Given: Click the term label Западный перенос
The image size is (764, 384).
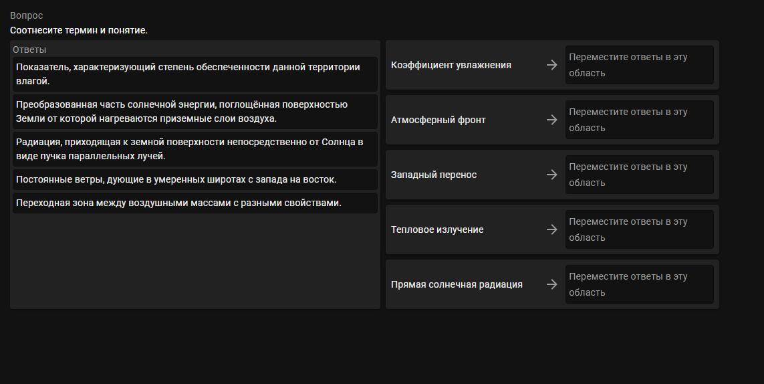Looking at the screenshot, I should (434, 175).
